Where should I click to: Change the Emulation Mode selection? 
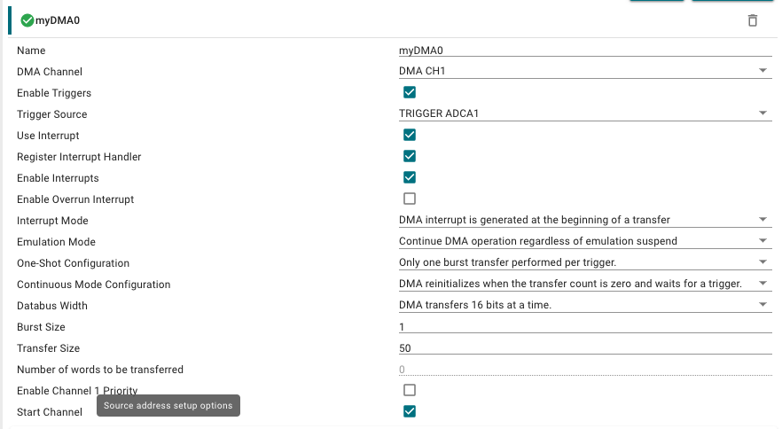(x=584, y=242)
